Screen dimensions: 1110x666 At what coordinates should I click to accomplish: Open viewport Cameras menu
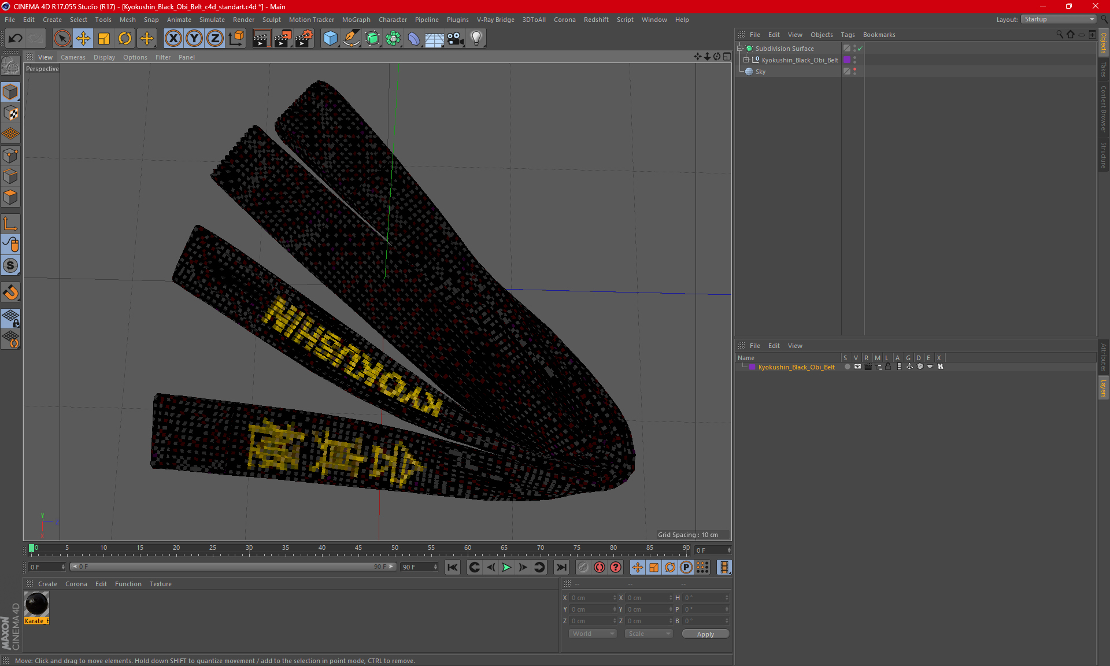click(x=73, y=57)
